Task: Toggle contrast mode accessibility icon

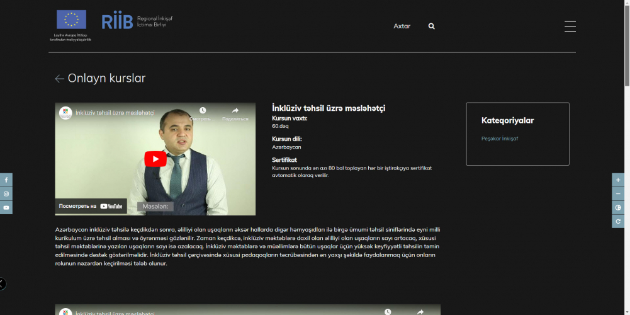Action: (618, 208)
